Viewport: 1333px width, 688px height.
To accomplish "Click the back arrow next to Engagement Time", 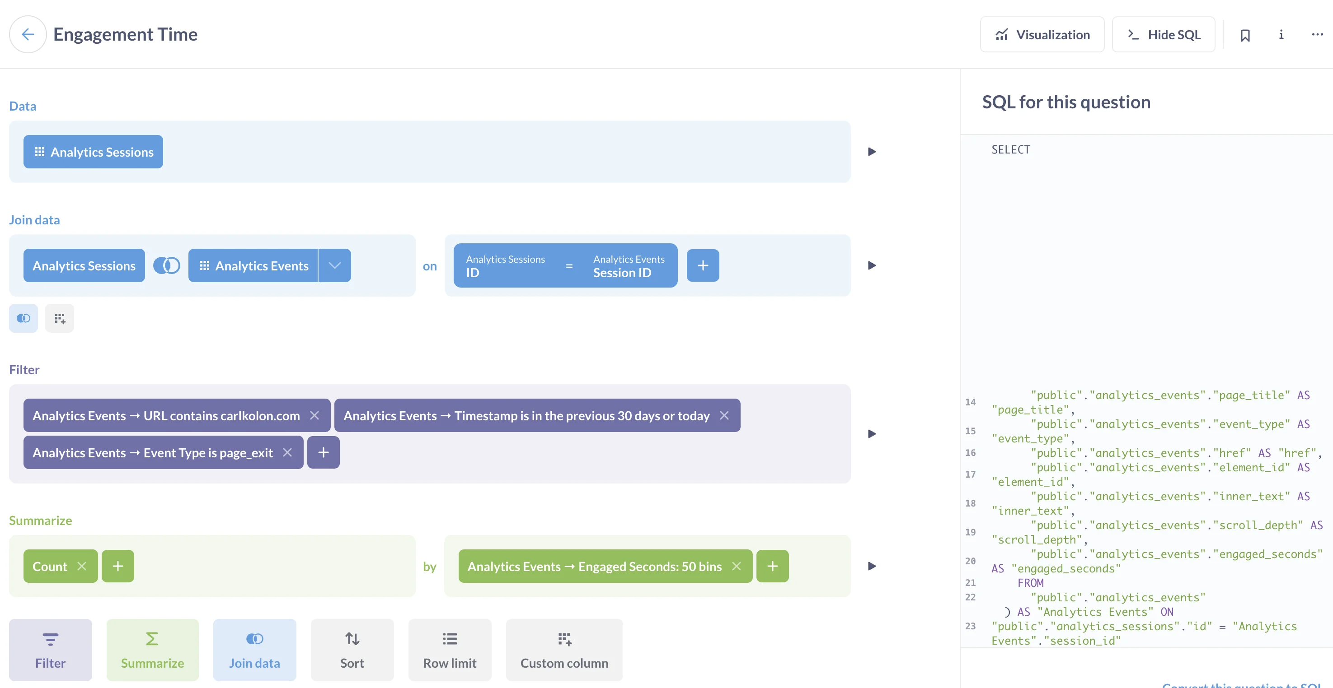I will [x=28, y=34].
